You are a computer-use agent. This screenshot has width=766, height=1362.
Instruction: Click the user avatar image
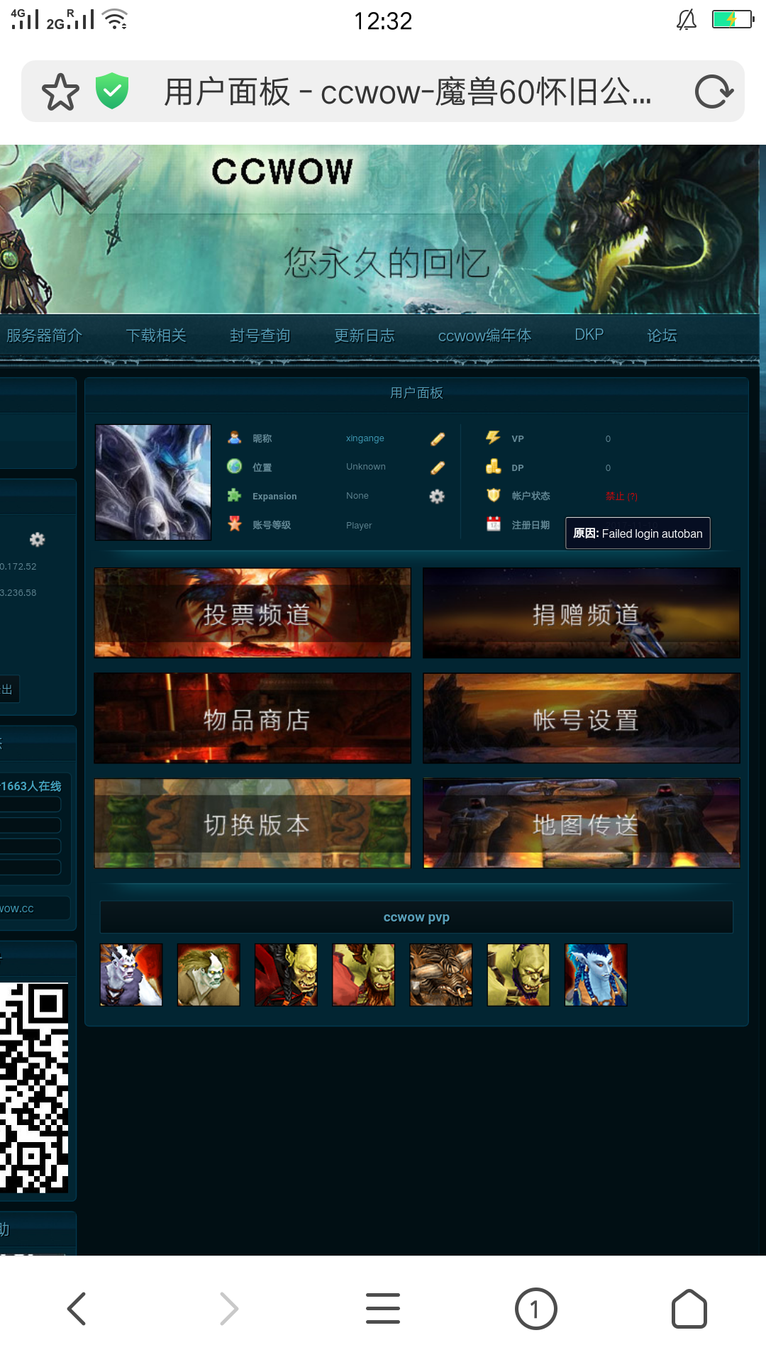point(153,482)
